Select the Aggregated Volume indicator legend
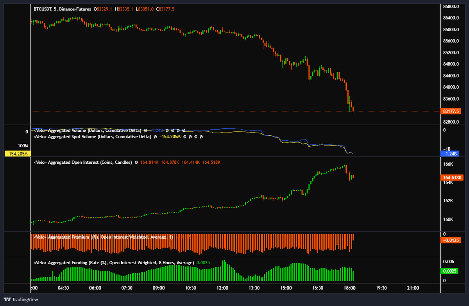Image resolution: width=469 pixels, height=306 pixels. click(88, 130)
